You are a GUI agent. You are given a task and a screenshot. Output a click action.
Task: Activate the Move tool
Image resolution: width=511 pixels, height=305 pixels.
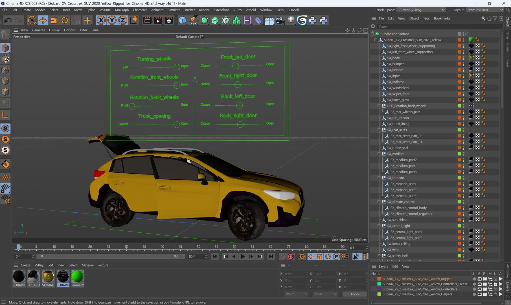click(x=43, y=20)
